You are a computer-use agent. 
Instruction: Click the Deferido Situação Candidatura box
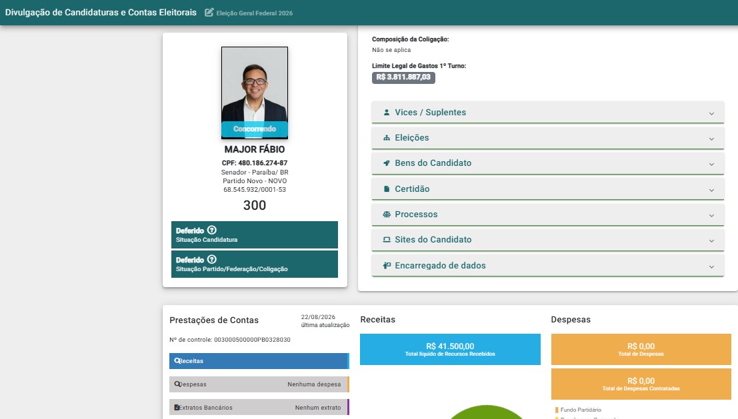pyautogui.click(x=255, y=234)
